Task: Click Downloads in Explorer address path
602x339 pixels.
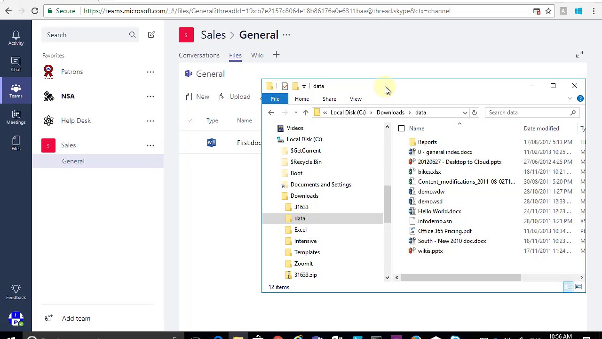Action: 390,113
